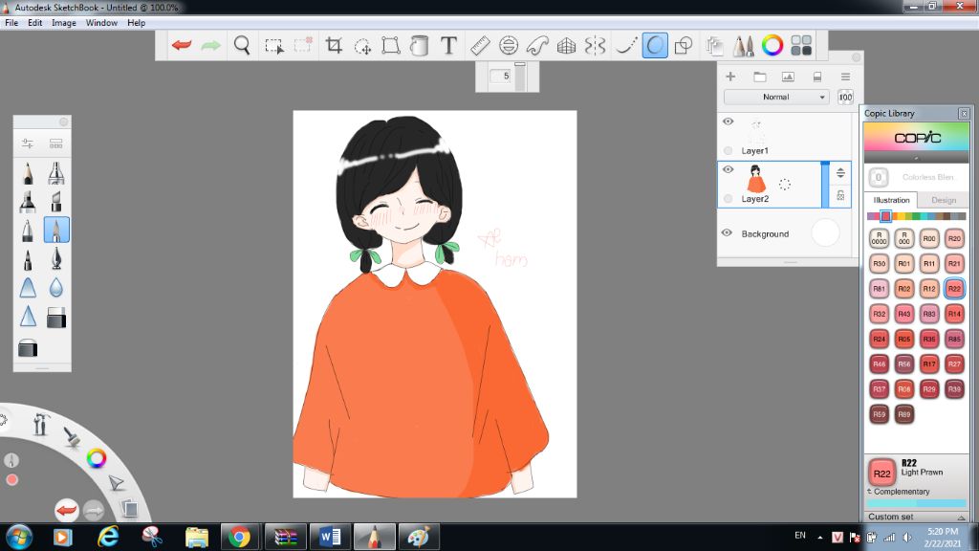Click the highlighted Oval draw style tool
Viewport: 979px width, 551px height.
(x=655, y=46)
